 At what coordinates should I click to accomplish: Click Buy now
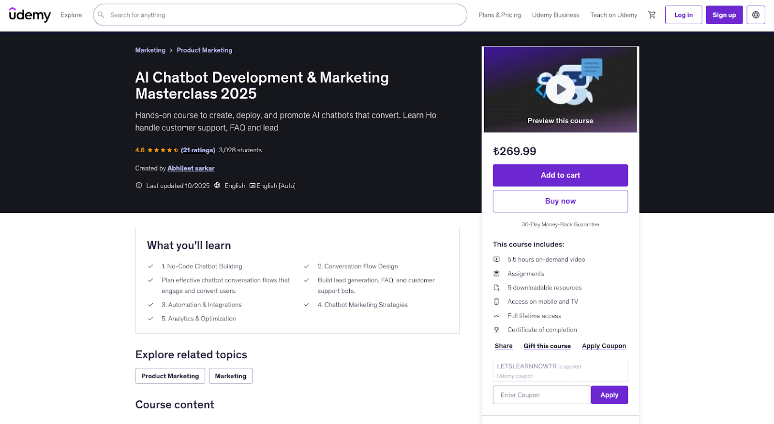click(560, 201)
